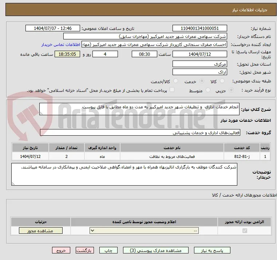Click the deadline date field 1404/07/12
This screenshot has width=277, height=260.
click(x=199, y=54)
